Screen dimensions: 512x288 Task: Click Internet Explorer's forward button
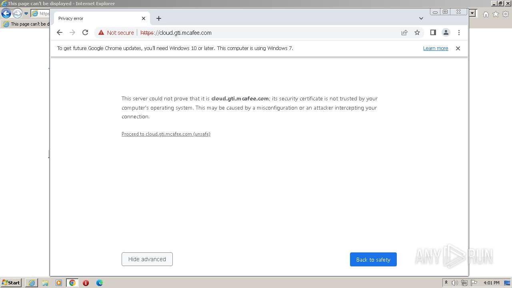click(17, 13)
